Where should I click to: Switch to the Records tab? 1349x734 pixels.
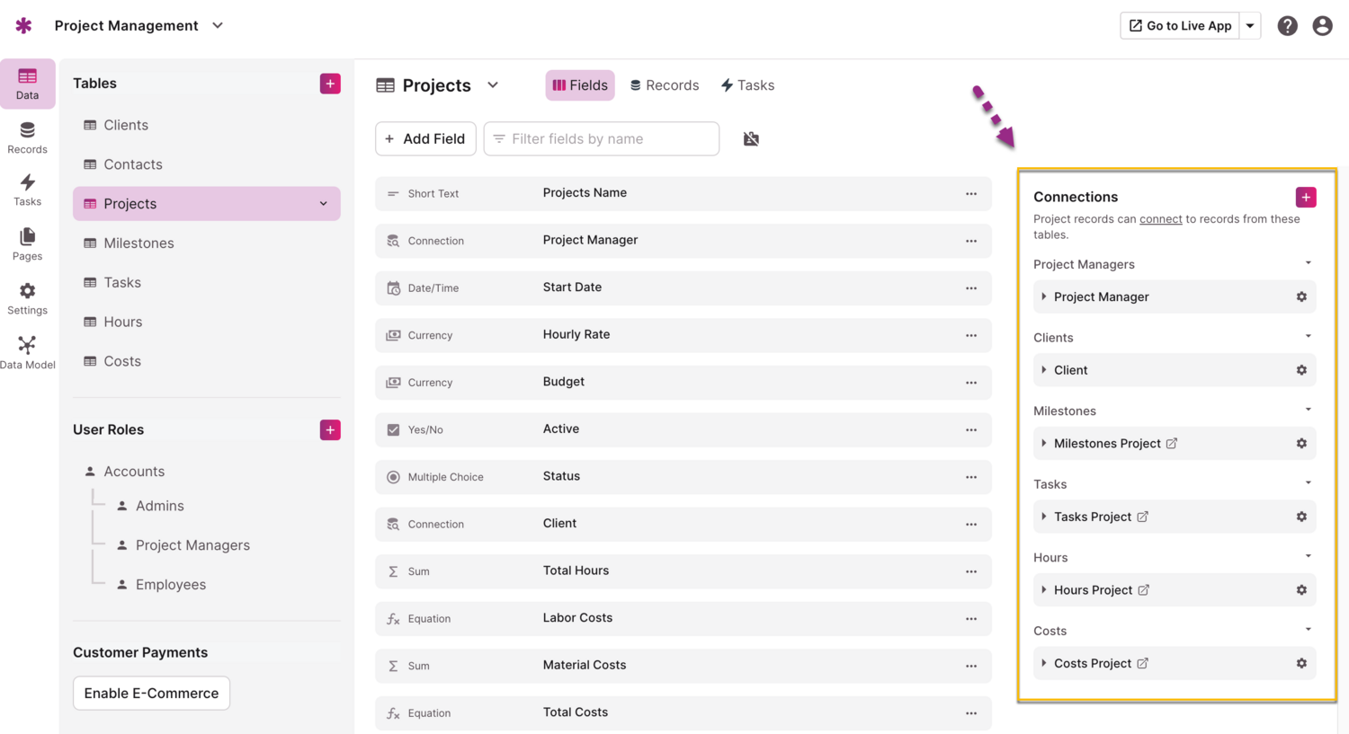(x=665, y=85)
